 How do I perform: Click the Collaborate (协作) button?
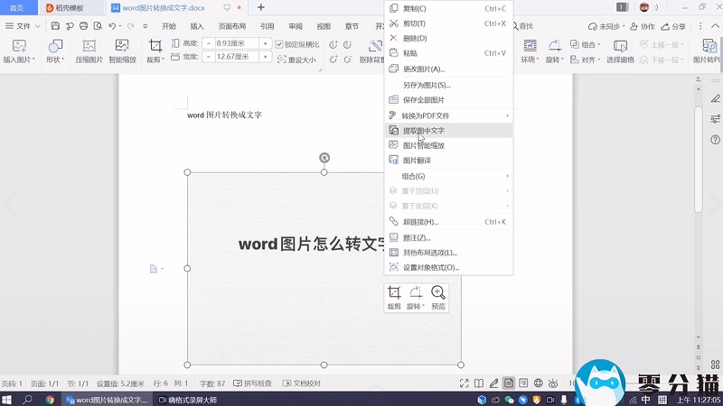(x=643, y=26)
